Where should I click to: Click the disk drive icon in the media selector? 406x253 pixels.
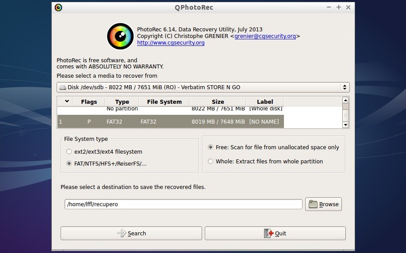(62, 87)
